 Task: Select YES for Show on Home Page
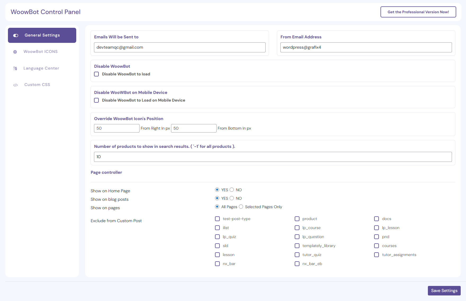(217, 190)
